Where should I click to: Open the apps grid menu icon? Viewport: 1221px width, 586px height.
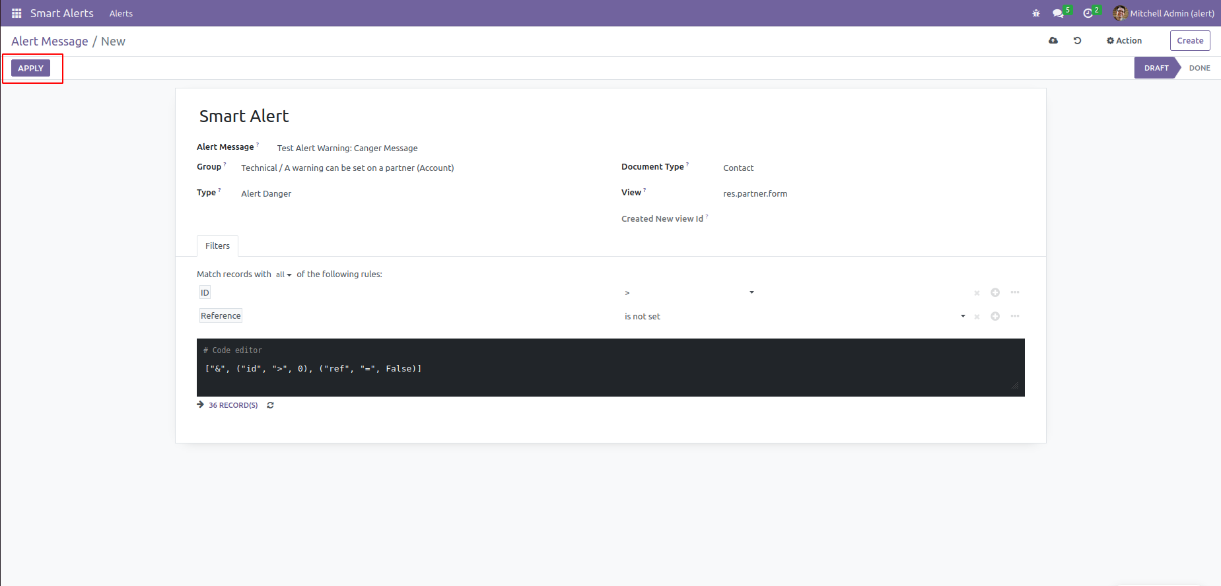point(17,13)
